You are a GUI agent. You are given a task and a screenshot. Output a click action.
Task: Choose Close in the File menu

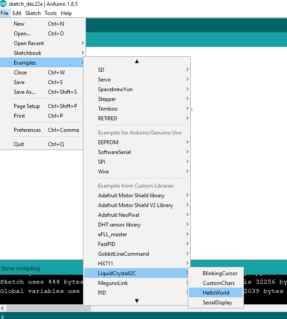tap(42, 73)
